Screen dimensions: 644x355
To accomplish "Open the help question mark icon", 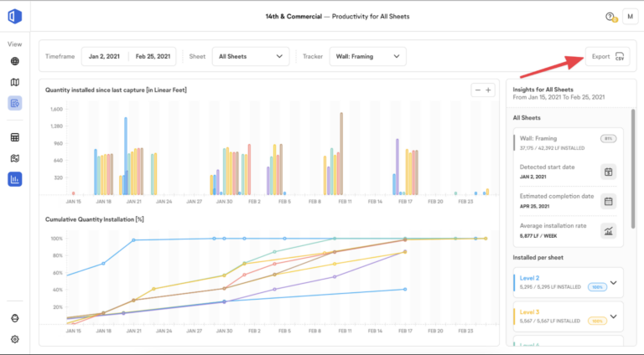I will [610, 17].
